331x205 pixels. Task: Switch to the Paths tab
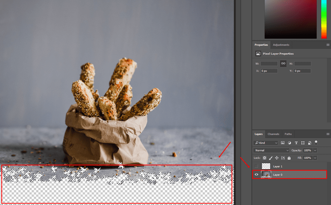[x=288, y=134]
